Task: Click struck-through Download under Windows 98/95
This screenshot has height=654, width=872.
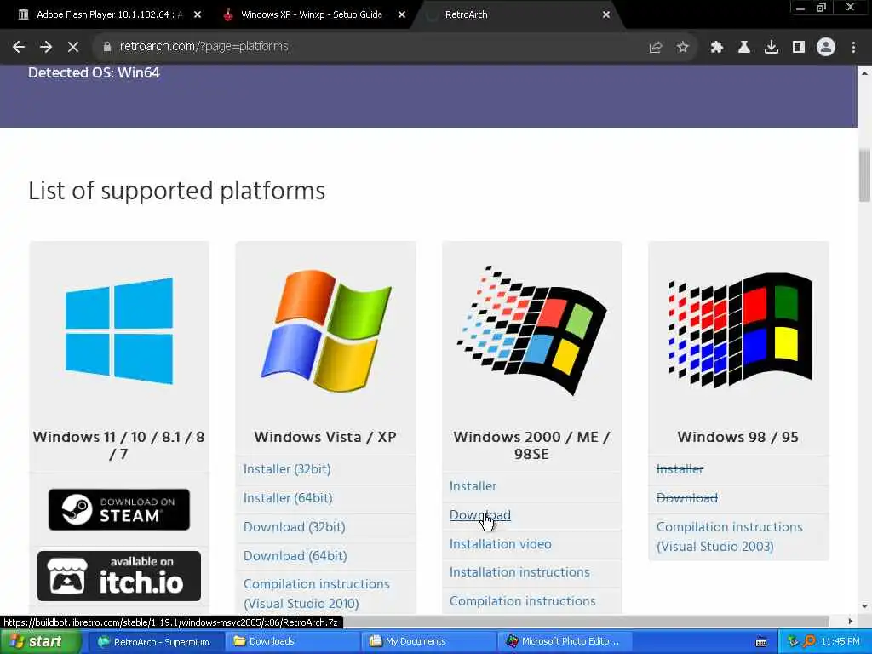Action: pyautogui.click(x=687, y=498)
